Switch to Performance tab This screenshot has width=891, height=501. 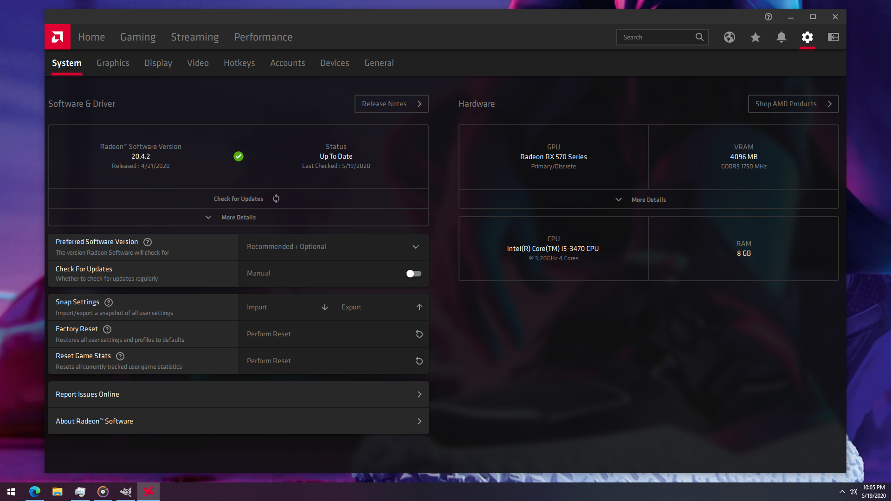(263, 37)
